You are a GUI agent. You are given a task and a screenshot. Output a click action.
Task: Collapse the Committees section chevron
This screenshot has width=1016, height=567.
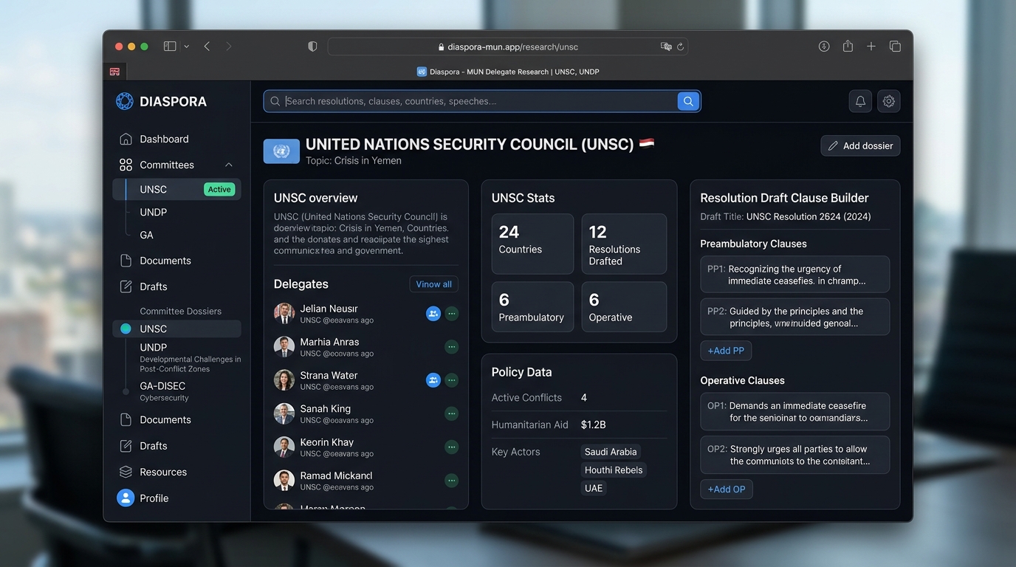click(229, 165)
